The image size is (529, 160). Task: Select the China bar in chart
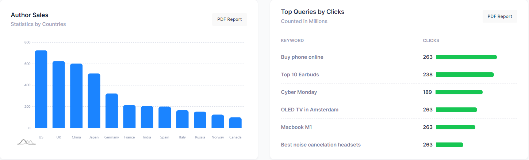pos(76,96)
